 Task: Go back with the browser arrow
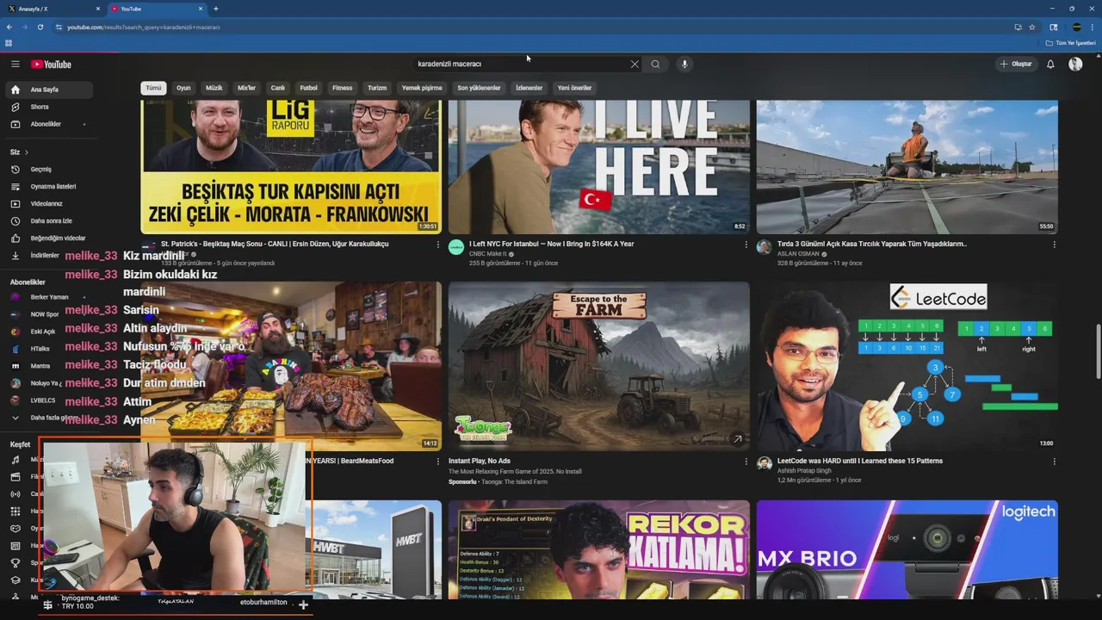(x=9, y=27)
